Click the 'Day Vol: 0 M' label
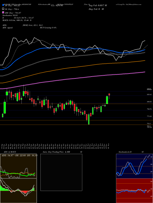 96,9
